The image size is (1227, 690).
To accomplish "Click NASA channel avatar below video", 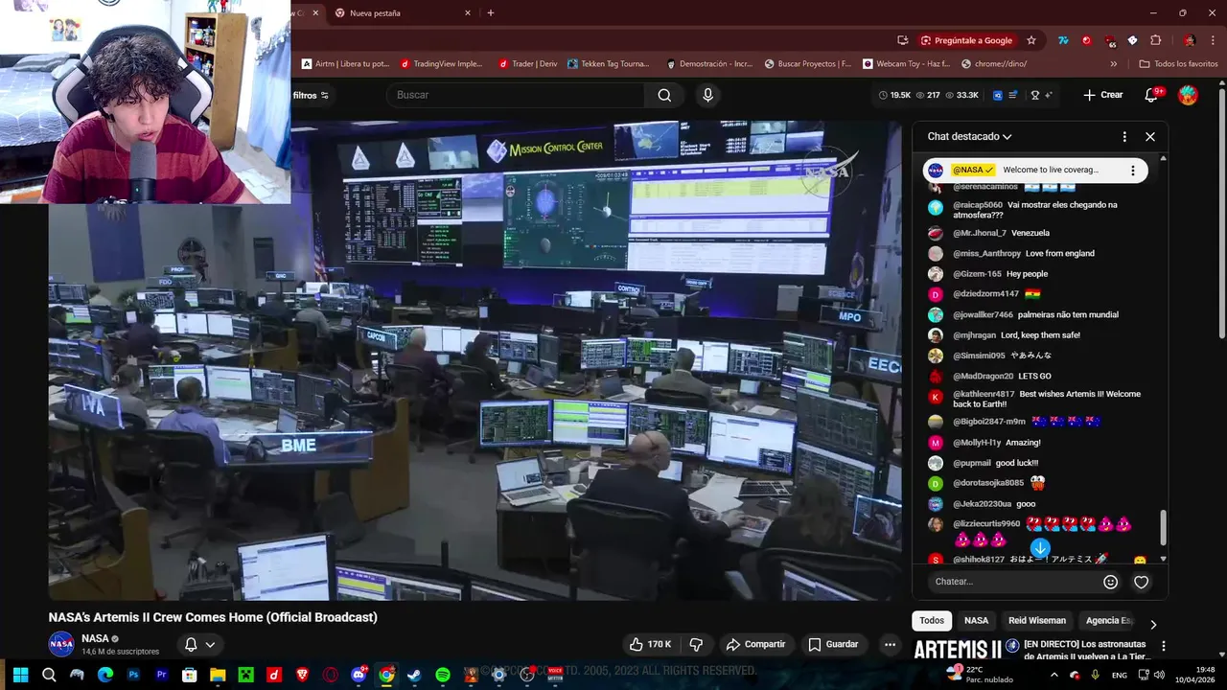I will tap(61, 644).
